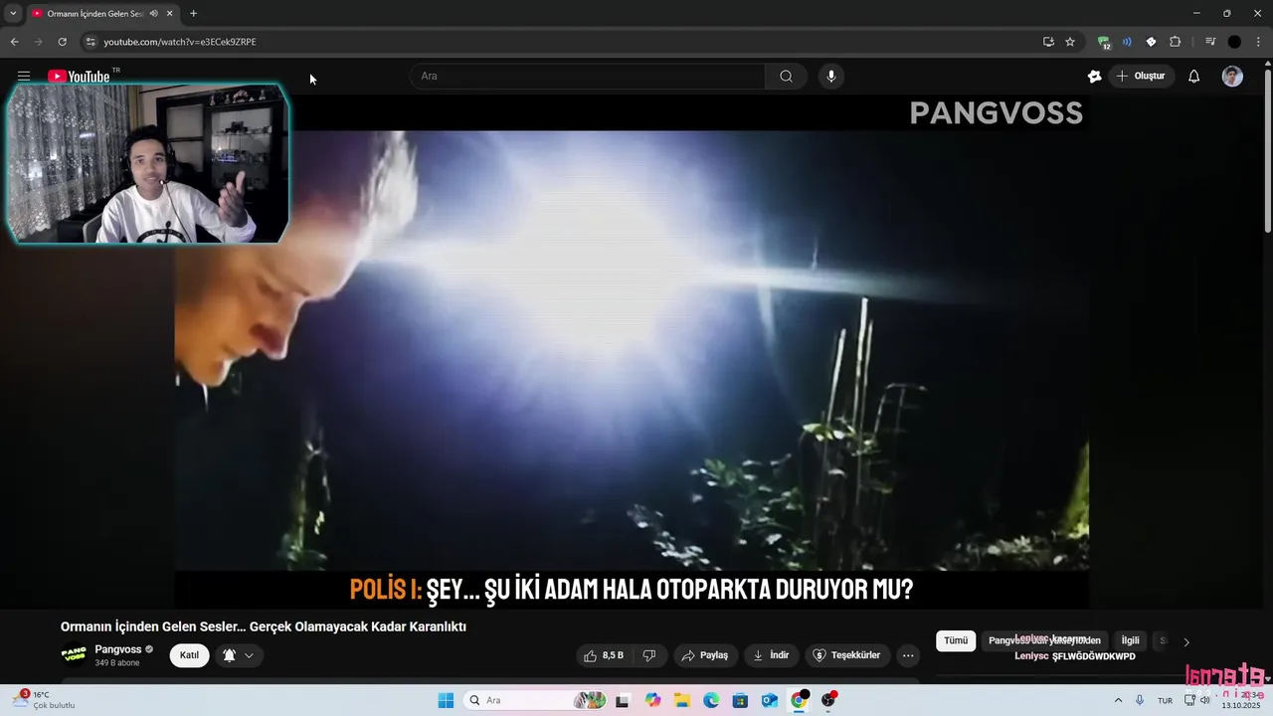Open the Extensions puzzle icon
The height and width of the screenshot is (716, 1273).
(x=1175, y=42)
